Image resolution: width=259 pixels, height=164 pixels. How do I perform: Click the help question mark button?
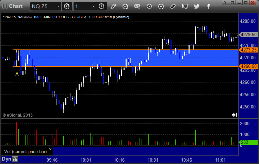click(225, 2)
